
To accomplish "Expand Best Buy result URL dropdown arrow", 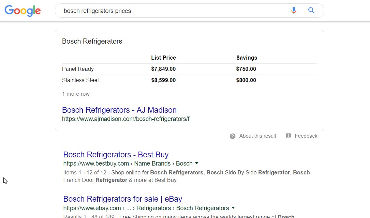I will 197,163.
